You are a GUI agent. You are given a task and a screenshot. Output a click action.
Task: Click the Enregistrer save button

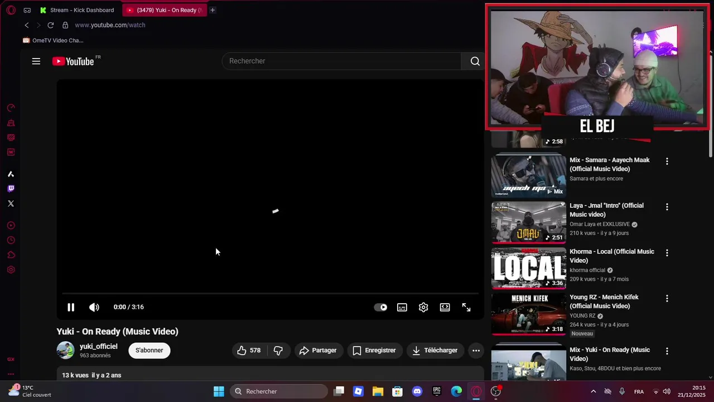pos(374,351)
